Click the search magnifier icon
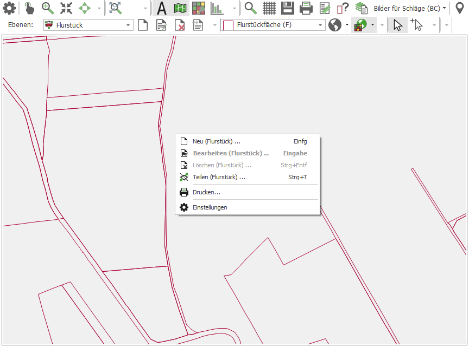469x347 pixels. coord(250,8)
